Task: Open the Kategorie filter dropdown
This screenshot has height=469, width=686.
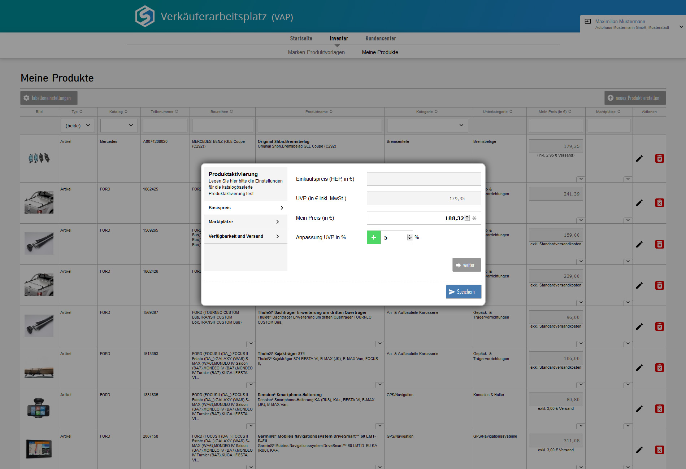Action: [427, 126]
